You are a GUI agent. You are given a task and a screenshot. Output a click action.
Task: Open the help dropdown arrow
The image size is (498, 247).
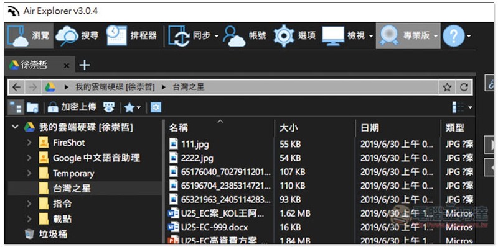(469, 36)
